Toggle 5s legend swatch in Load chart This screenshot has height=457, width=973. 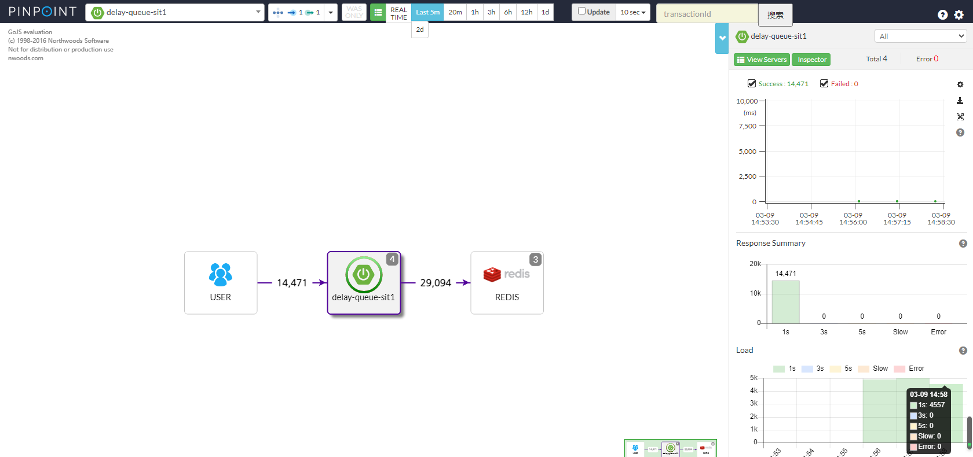(835, 368)
